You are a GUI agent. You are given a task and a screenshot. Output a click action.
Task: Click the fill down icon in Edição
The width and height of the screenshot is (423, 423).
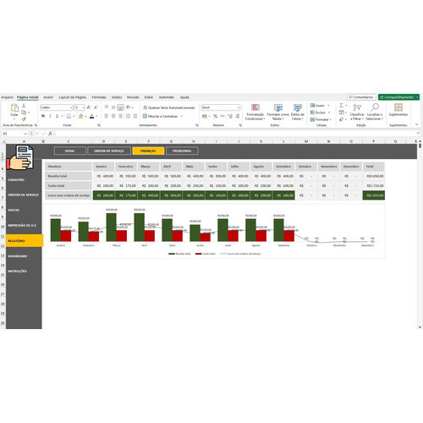tap(342, 113)
